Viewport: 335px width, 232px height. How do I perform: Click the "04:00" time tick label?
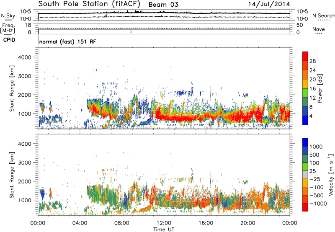coord(80,223)
